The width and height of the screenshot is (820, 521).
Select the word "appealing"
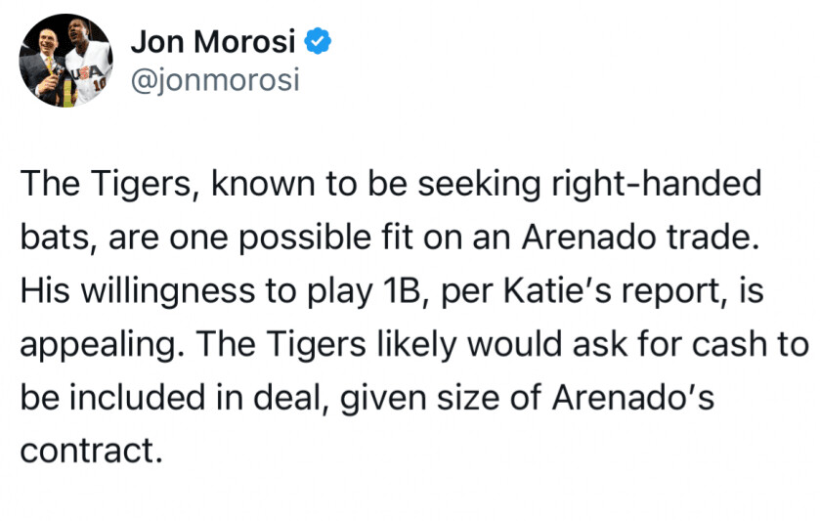click(x=91, y=343)
